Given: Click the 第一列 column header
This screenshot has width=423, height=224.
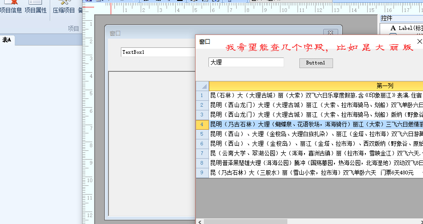Looking at the screenshot, I should [316, 86].
